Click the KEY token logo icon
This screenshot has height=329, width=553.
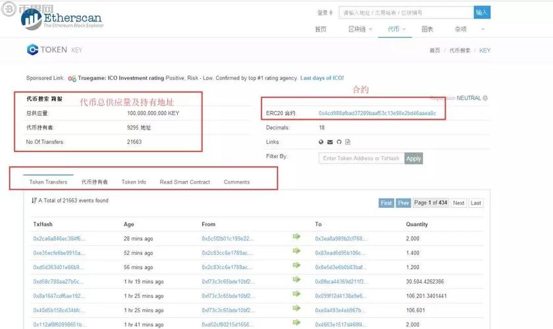tap(32, 50)
